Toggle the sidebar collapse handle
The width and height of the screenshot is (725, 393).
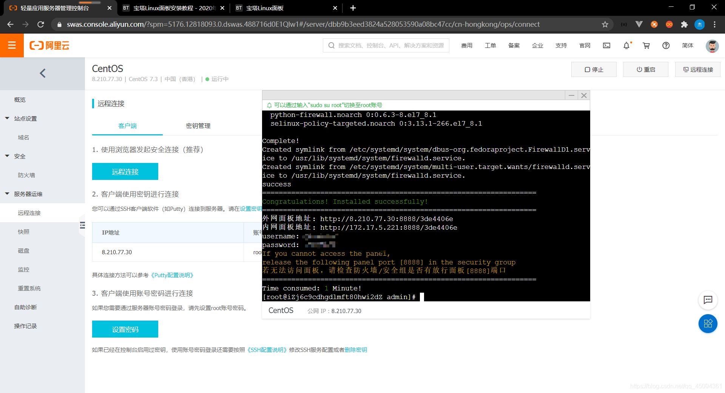82,226
